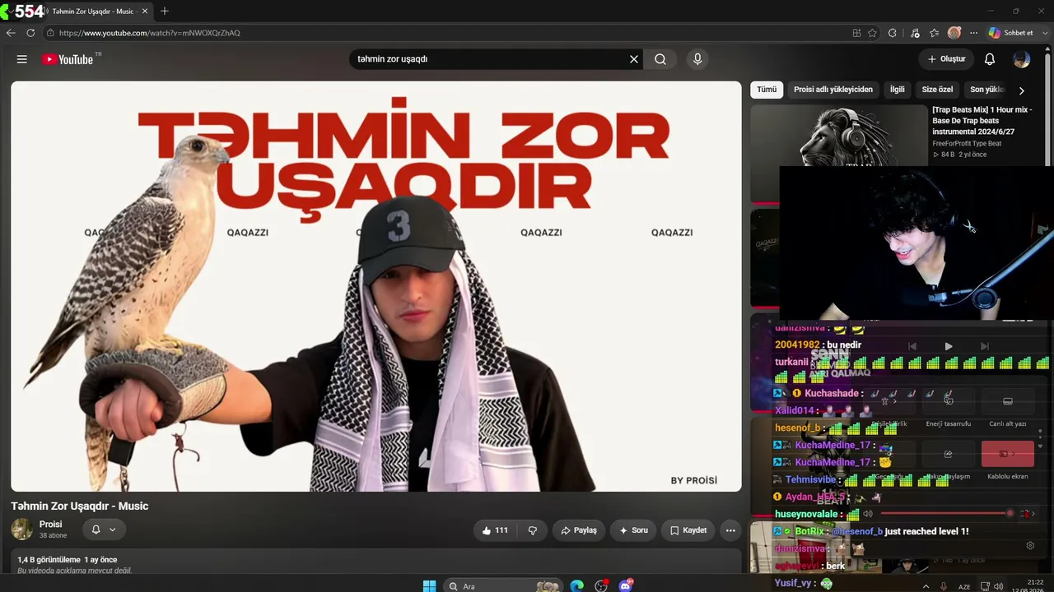Open the Kablolu ekran quick setting
Viewport: 1054px width, 592px height.
coord(1008,454)
